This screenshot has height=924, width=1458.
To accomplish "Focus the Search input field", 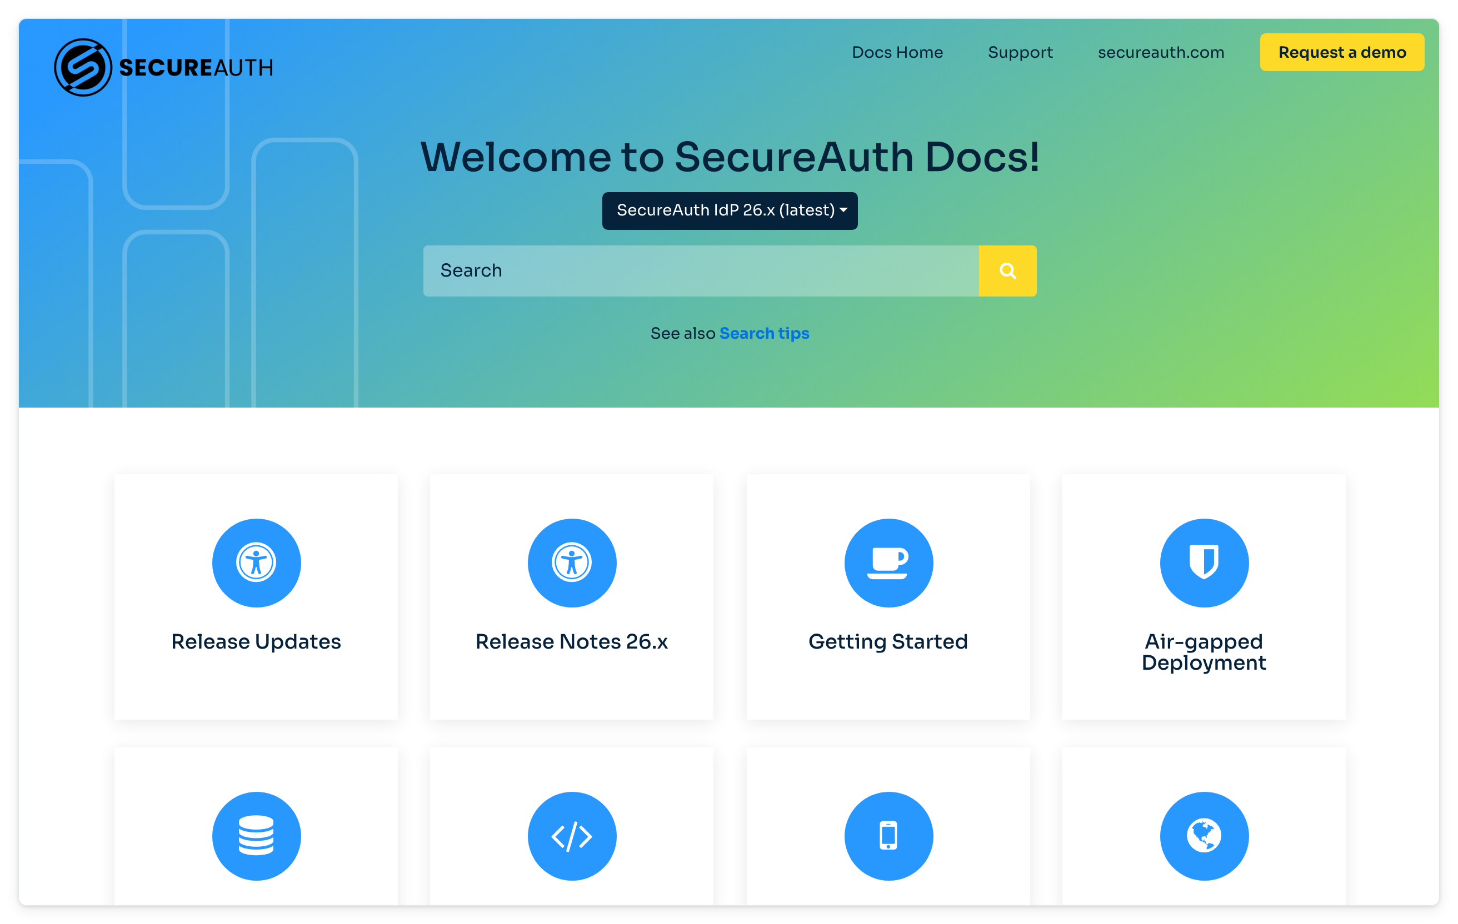I will click(x=701, y=270).
